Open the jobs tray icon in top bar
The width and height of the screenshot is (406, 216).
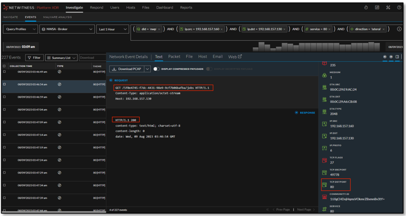point(377,8)
